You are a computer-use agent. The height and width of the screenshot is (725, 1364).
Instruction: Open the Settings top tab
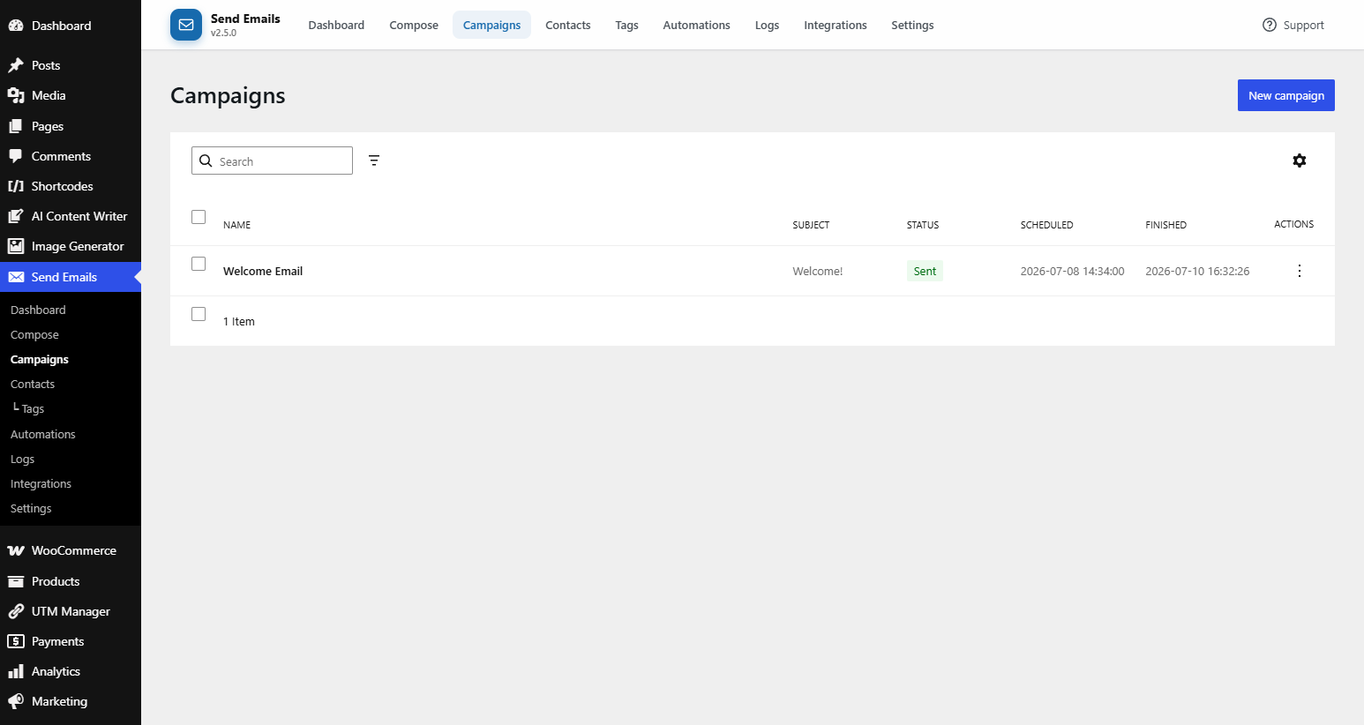pos(912,25)
